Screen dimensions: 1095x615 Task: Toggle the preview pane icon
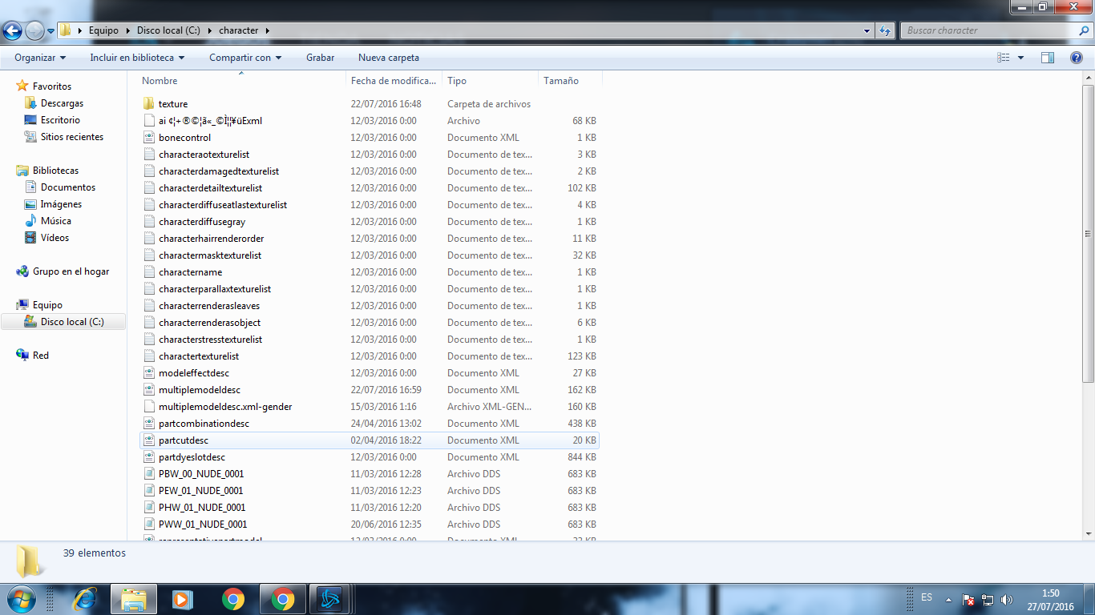pyautogui.click(x=1047, y=58)
